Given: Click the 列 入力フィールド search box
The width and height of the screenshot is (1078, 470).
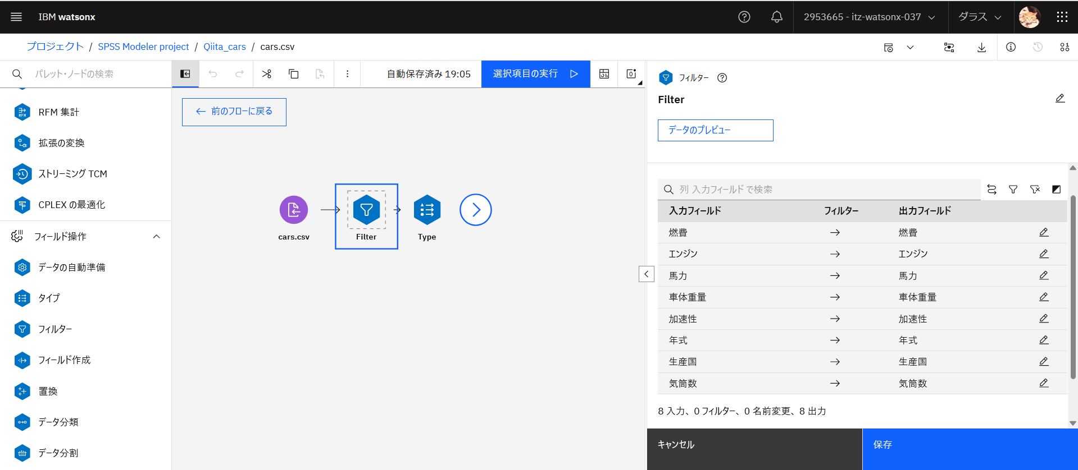Looking at the screenshot, I should [819, 190].
